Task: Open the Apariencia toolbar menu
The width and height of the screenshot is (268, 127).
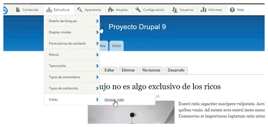Action: click(90, 10)
